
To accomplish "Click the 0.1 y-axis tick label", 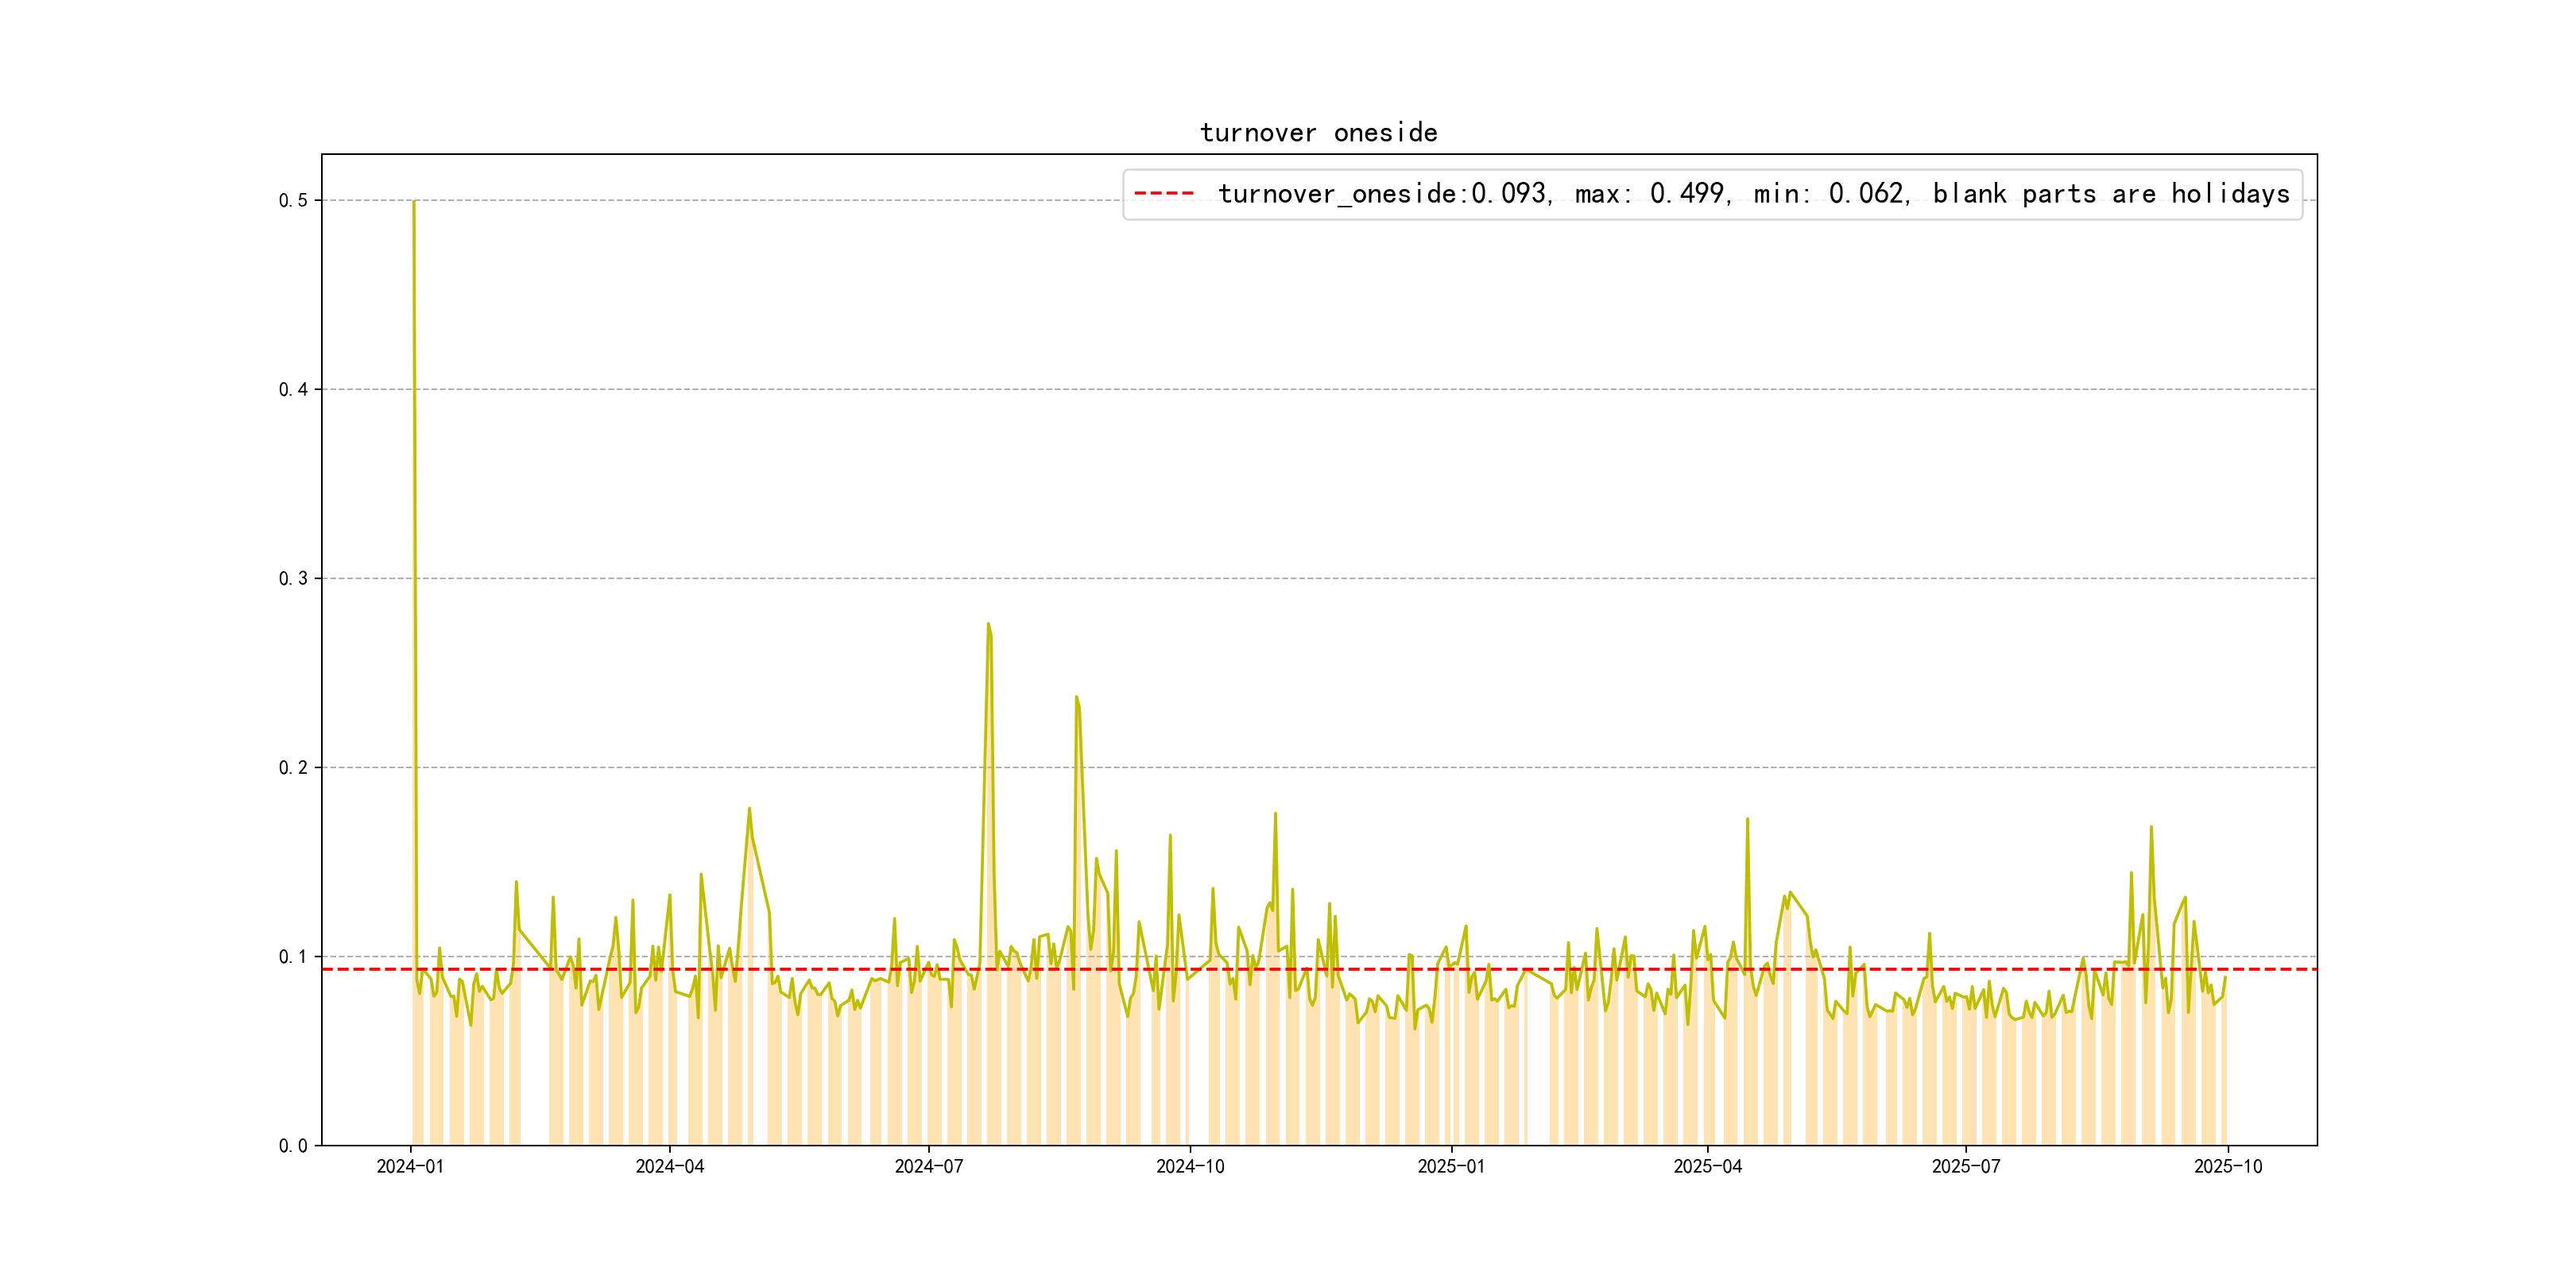I will [x=293, y=957].
